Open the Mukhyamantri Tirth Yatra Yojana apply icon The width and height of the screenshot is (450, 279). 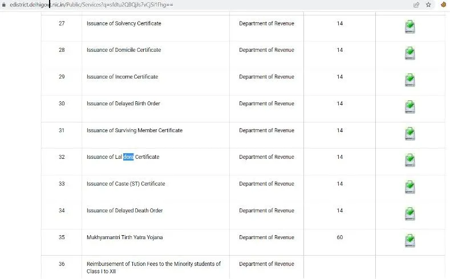(409, 240)
